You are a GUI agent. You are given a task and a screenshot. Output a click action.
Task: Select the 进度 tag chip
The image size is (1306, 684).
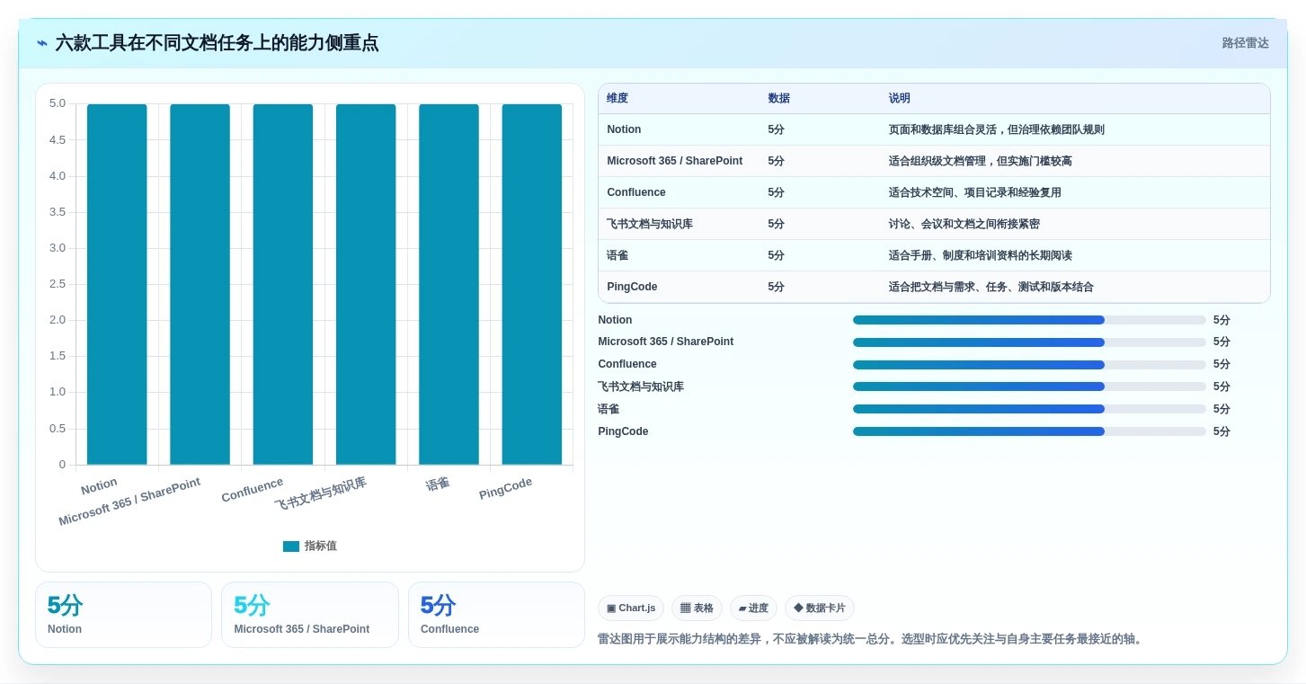click(753, 608)
